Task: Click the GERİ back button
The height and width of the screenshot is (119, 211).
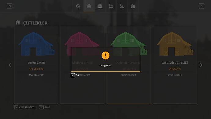Action: pyautogui.click(x=47, y=107)
